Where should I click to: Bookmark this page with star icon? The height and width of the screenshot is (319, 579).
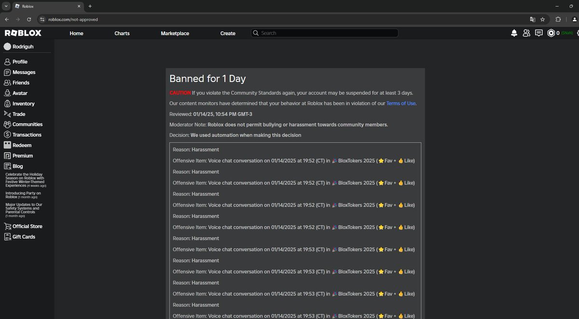point(542,19)
